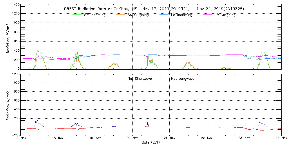
Task: Click the 21-Nov date tick label
Action: tap(170, 138)
